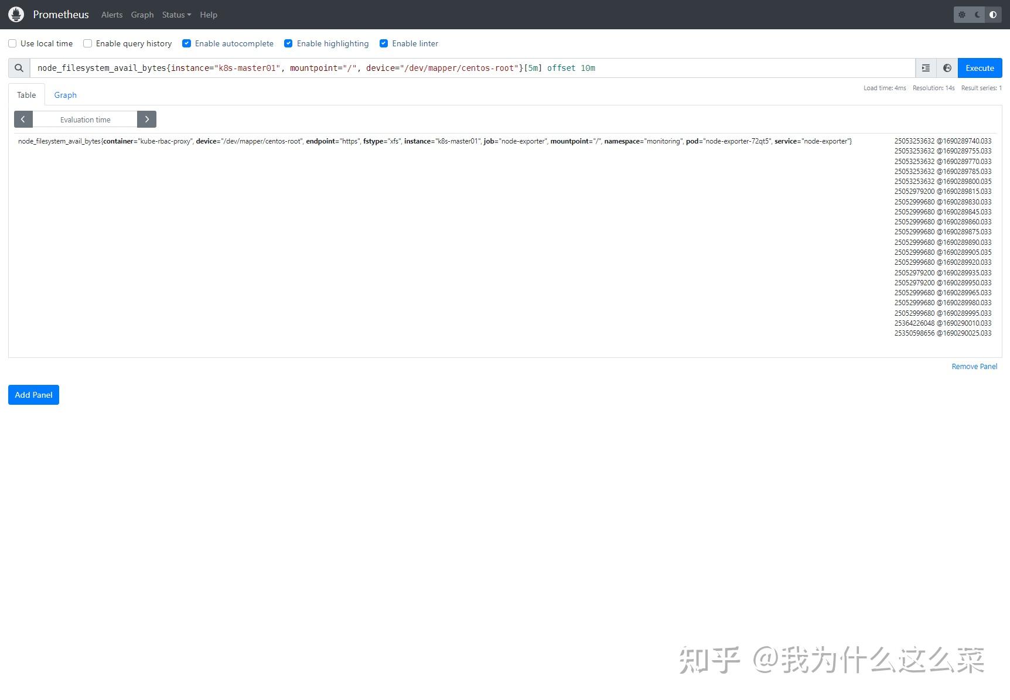Image resolution: width=1010 pixels, height=700 pixels.
Task: Click the 'Resolution: 14s' stat
Action: [x=933, y=88]
